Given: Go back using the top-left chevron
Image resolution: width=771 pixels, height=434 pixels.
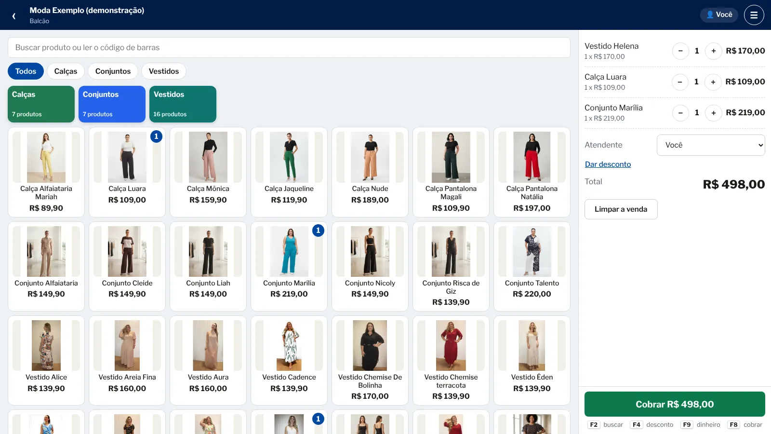Looking at the screenshot, I should point(14,16).
